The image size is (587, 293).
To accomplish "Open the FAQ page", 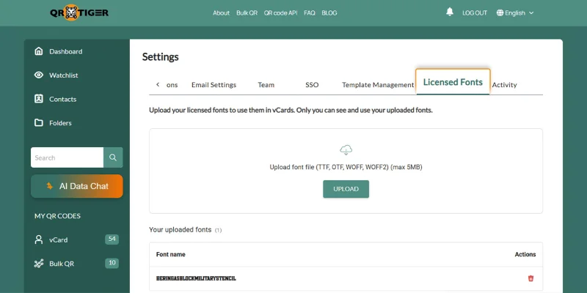I will [x=309, y=12].
